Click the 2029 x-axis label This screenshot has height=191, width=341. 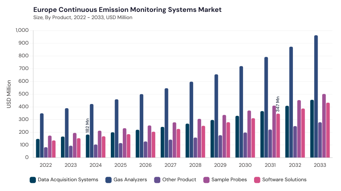pos(220,165)
